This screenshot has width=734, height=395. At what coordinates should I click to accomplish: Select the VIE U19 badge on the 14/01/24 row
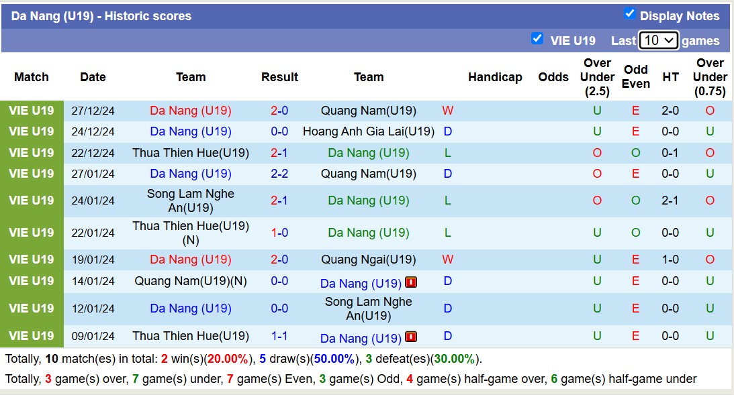coord(31,282)
